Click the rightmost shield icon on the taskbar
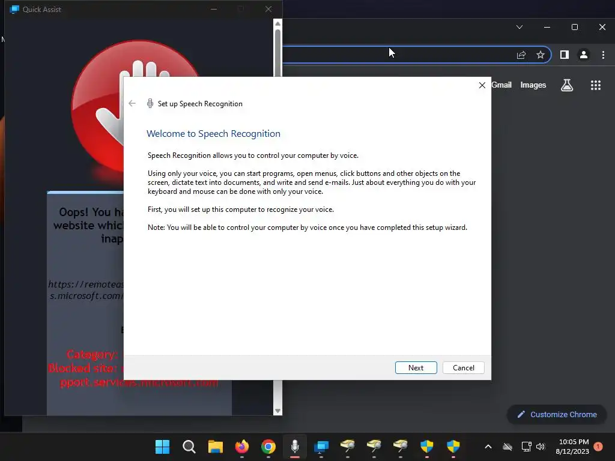Viewport: 615px width, 461px height. pos(453,447)
